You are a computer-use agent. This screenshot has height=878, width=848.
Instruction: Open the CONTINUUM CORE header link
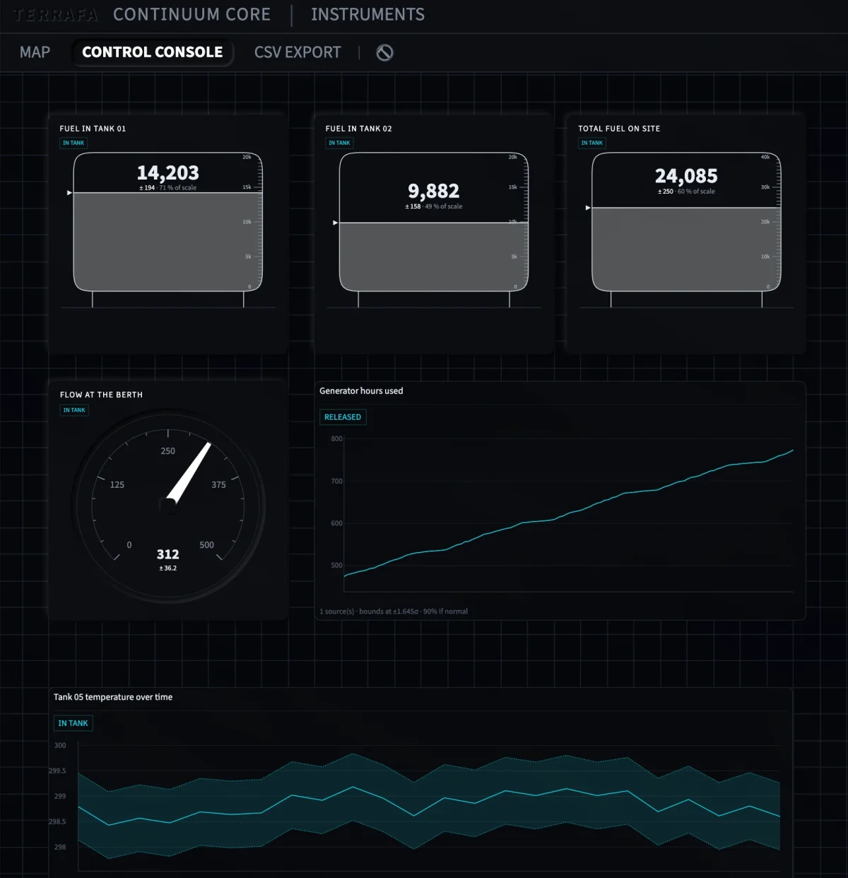click(192, 15)
